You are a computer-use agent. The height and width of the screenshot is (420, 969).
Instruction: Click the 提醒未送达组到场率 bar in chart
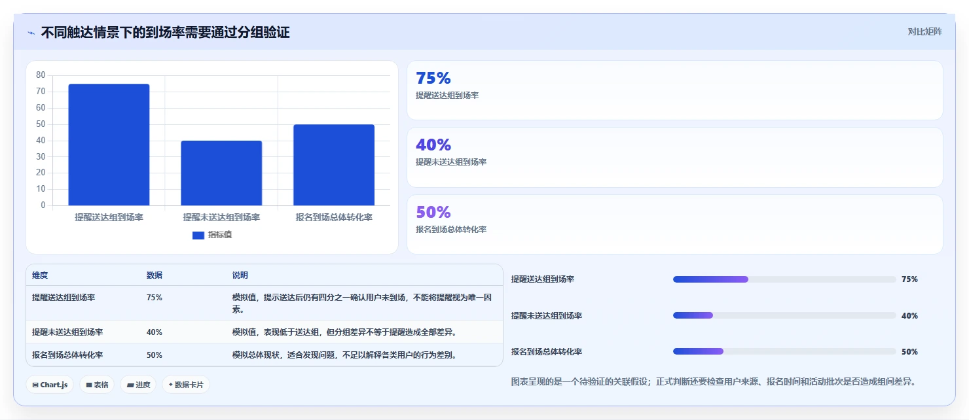pos(221,173)
